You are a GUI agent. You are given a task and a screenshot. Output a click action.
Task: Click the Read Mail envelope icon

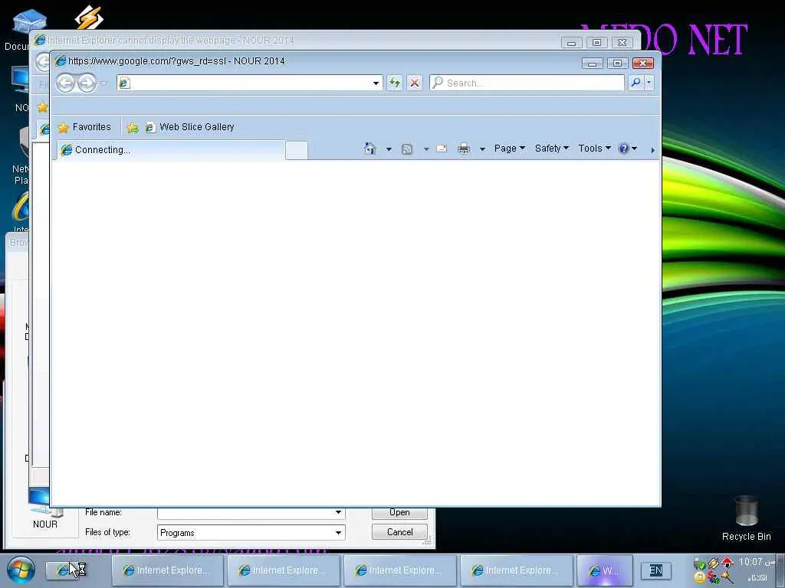(x=442, y=149)
